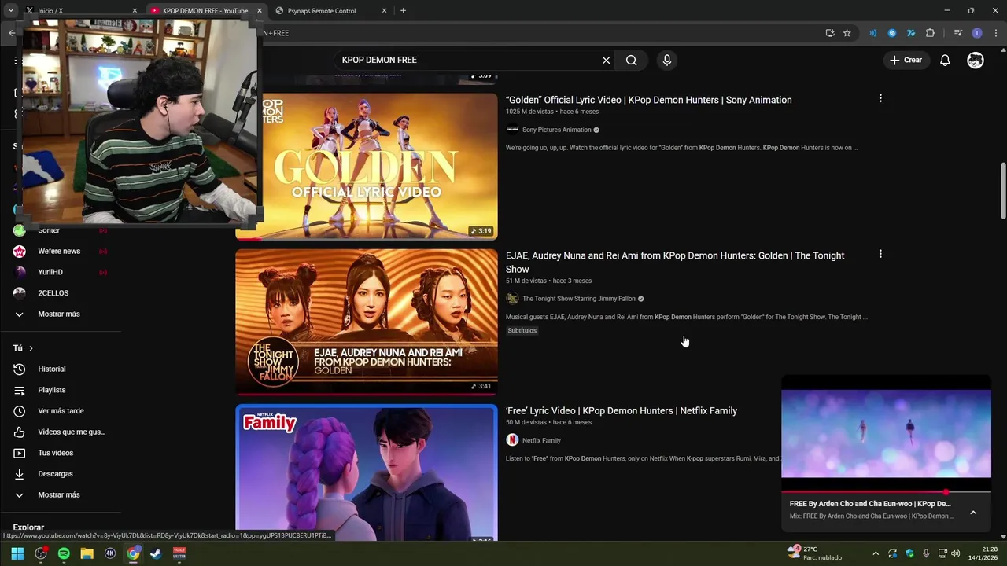
Task: Click the Subtítulos badge
Action: pyautogui.click(x=522, y=331)
